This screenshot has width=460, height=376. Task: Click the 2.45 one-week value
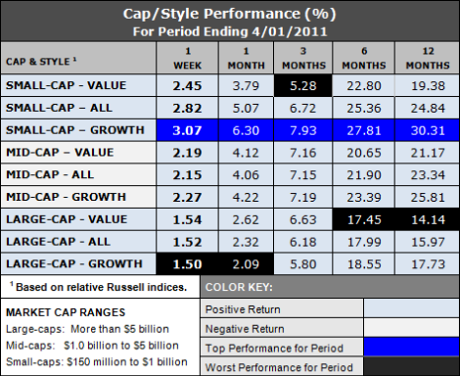click(x=187, y=85)
